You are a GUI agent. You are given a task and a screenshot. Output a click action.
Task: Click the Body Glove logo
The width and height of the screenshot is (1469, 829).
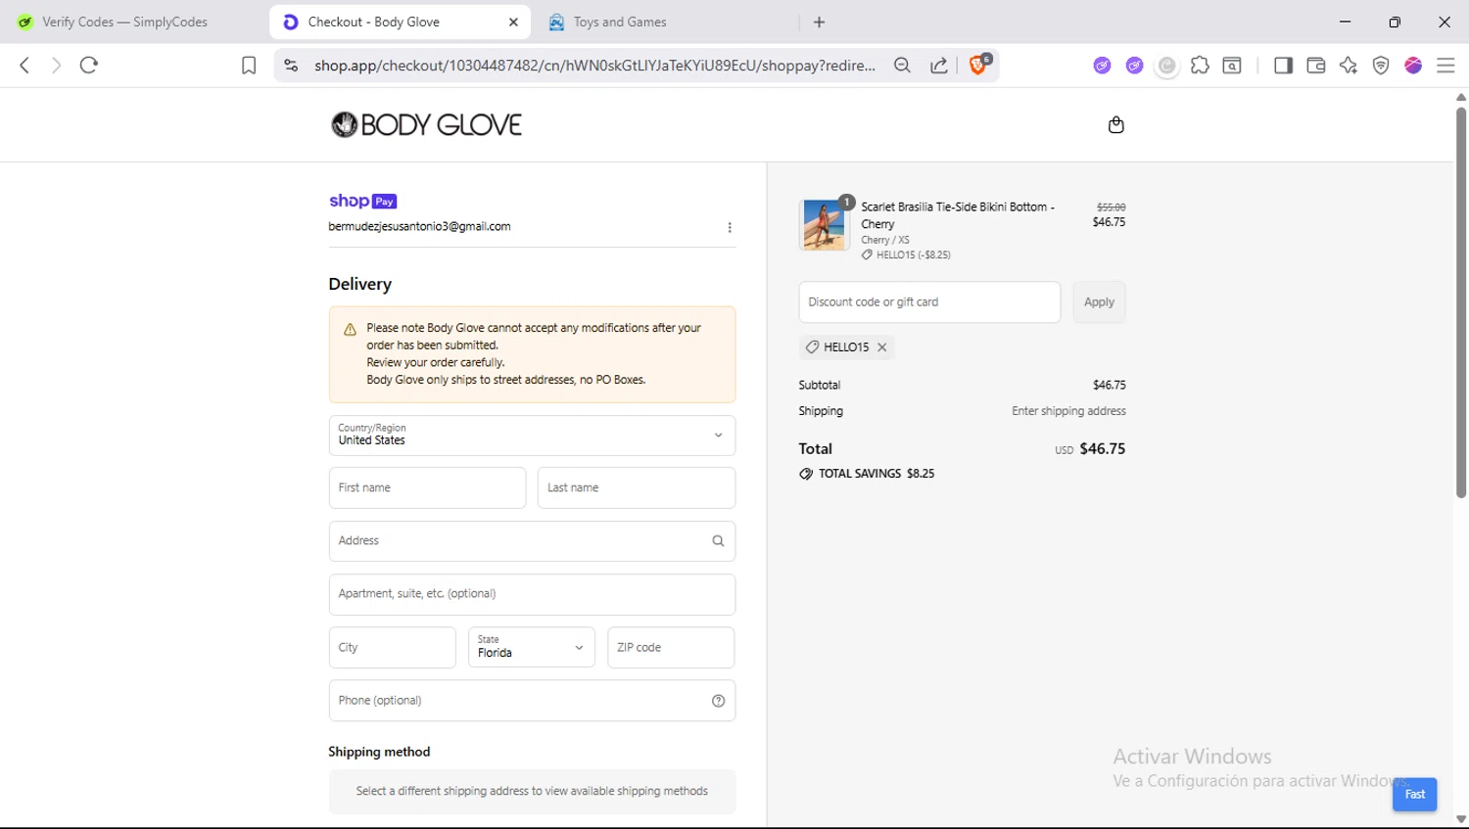pos(426,124)
